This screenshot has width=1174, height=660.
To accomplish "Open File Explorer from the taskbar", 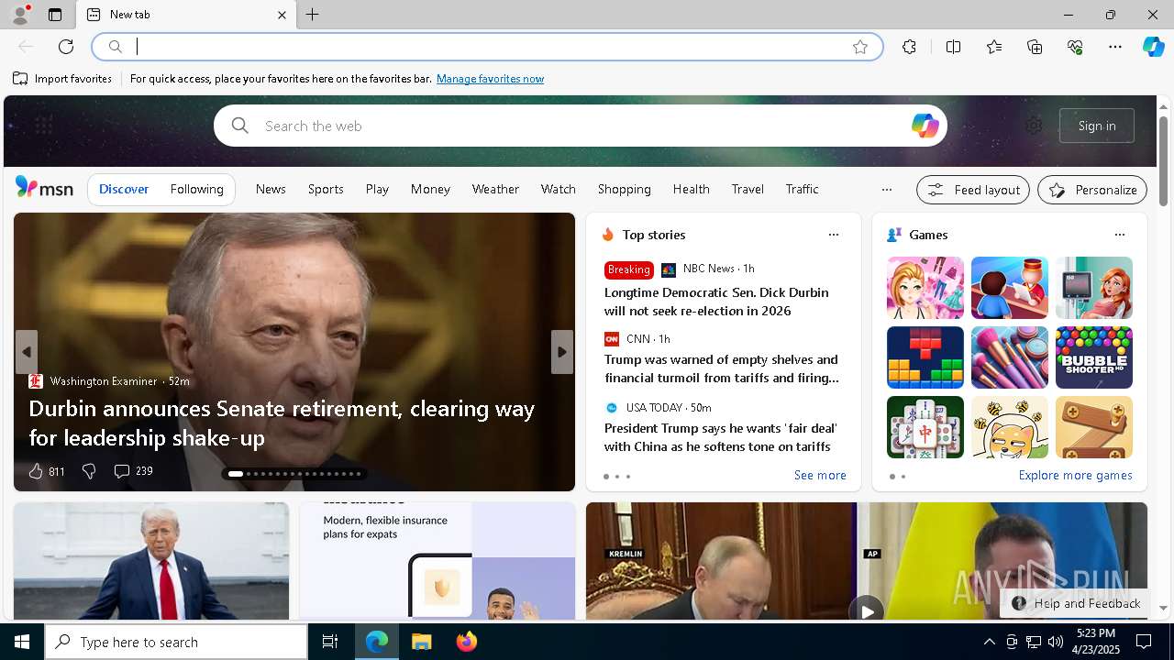I will 422,642.
